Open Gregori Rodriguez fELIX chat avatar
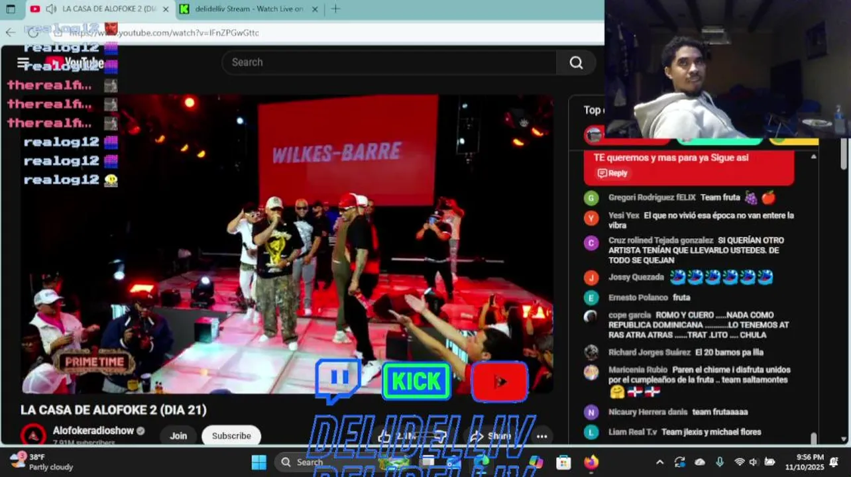 [591, 197]
